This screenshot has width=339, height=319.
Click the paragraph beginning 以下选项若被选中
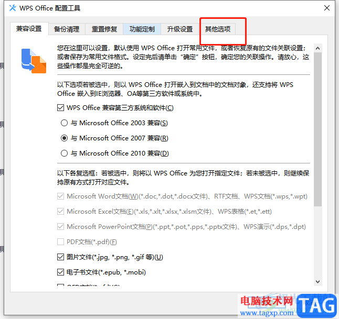click(x=175, y=89)
